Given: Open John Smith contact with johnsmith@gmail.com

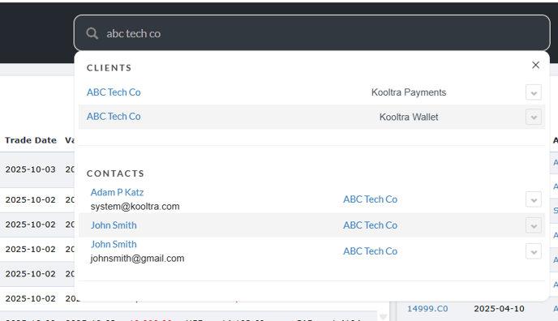Looking at the screenshot, I should 114,244.
